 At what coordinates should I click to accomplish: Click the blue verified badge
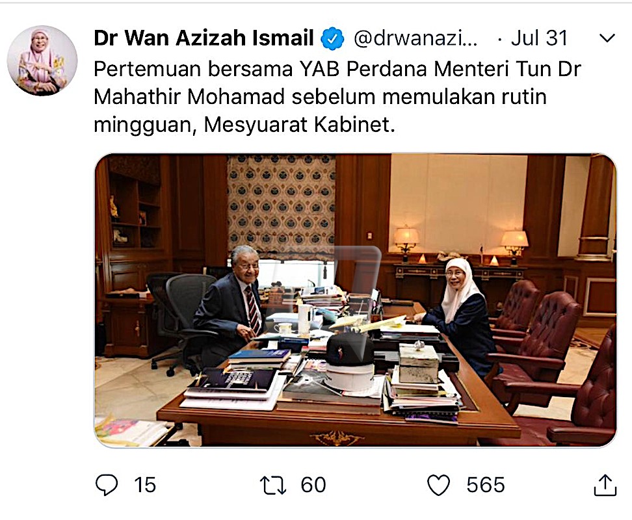(332, 39)
